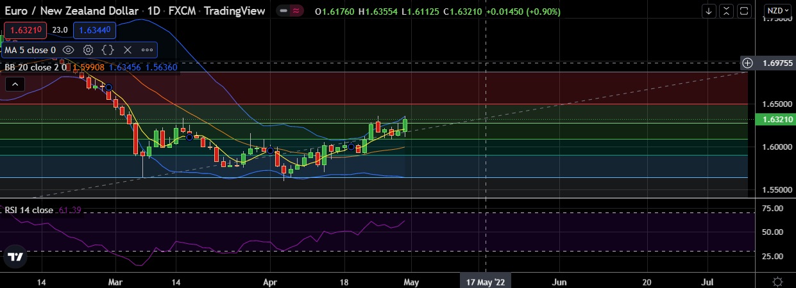
Task: Open MA indicator source code braces icon
Action: point(108,50)
